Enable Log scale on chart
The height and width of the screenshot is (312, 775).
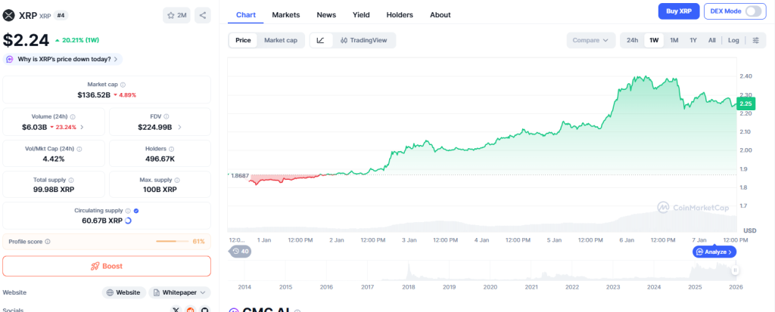tap(733, 40)
